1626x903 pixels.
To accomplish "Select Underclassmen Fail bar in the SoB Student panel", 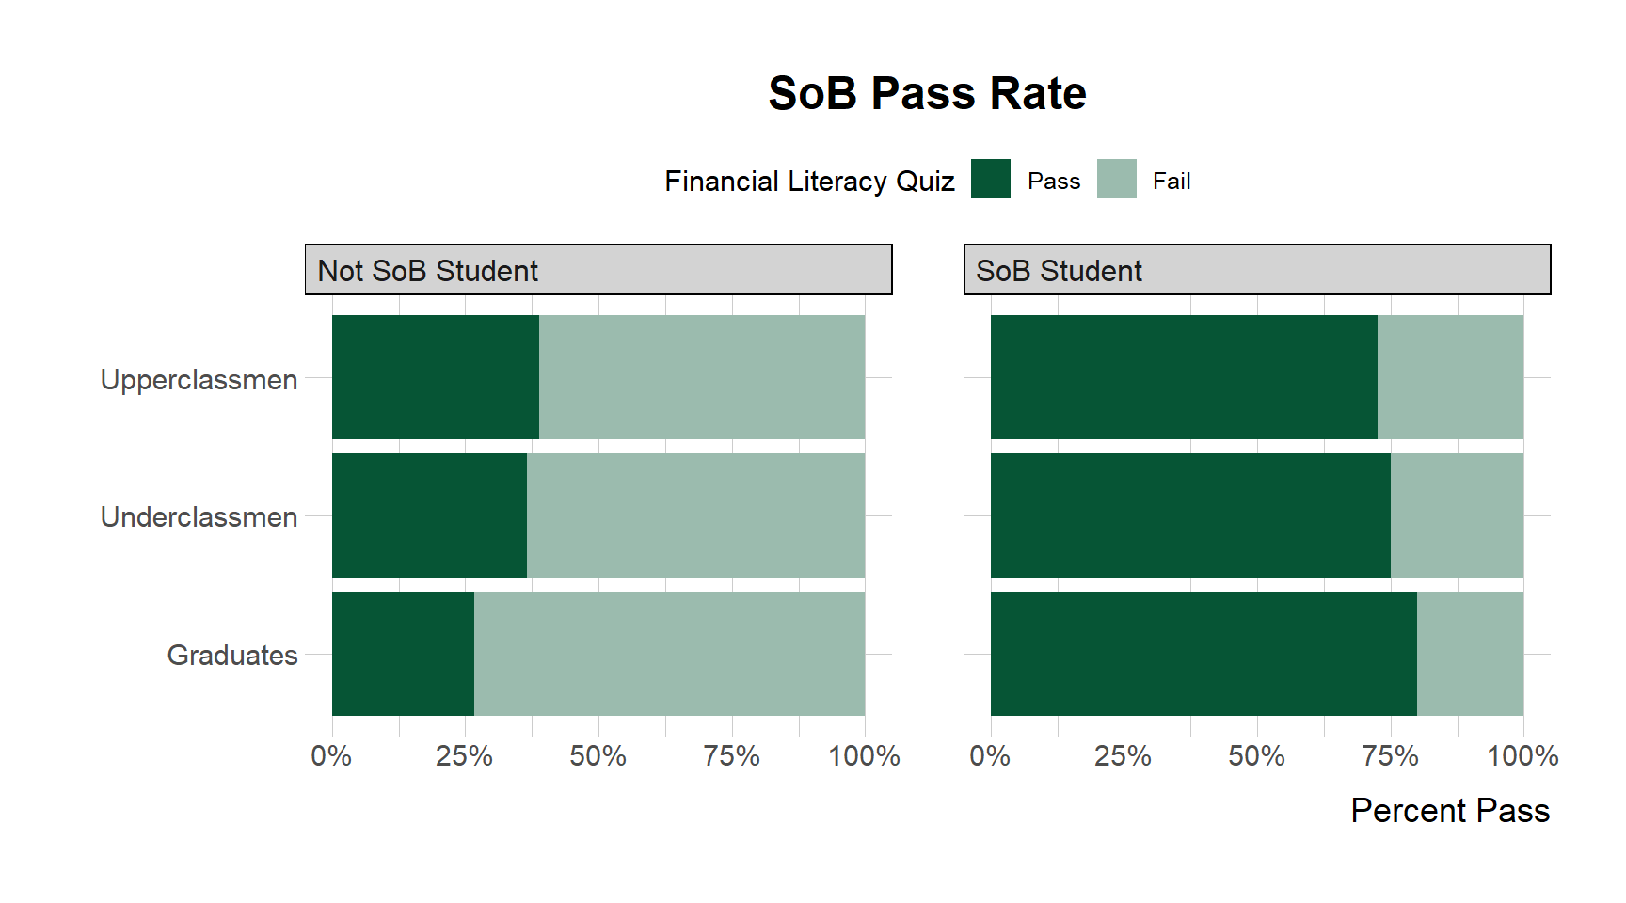I will coord(1457,515).
